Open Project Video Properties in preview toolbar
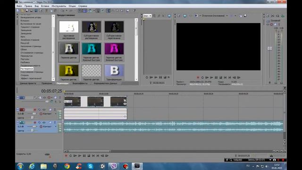Viewport: 302px width, 170px height. pos(179,16)
